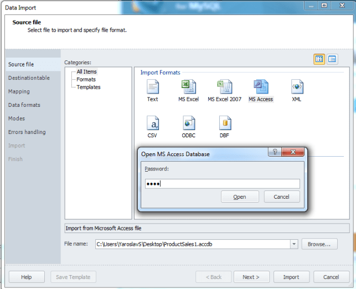Minimize the Data Import window

pyautogui.click(x=311, y=5)
